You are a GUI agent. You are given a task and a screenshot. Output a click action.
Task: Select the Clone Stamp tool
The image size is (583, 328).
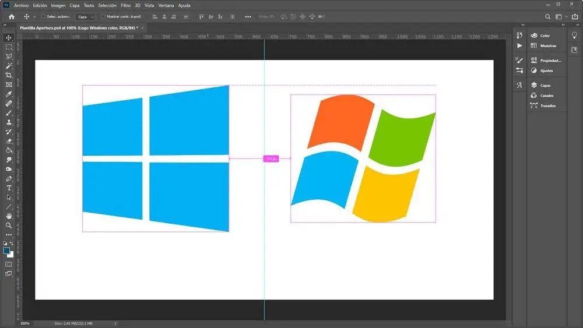pyautogui.click(x=9, y=122)
